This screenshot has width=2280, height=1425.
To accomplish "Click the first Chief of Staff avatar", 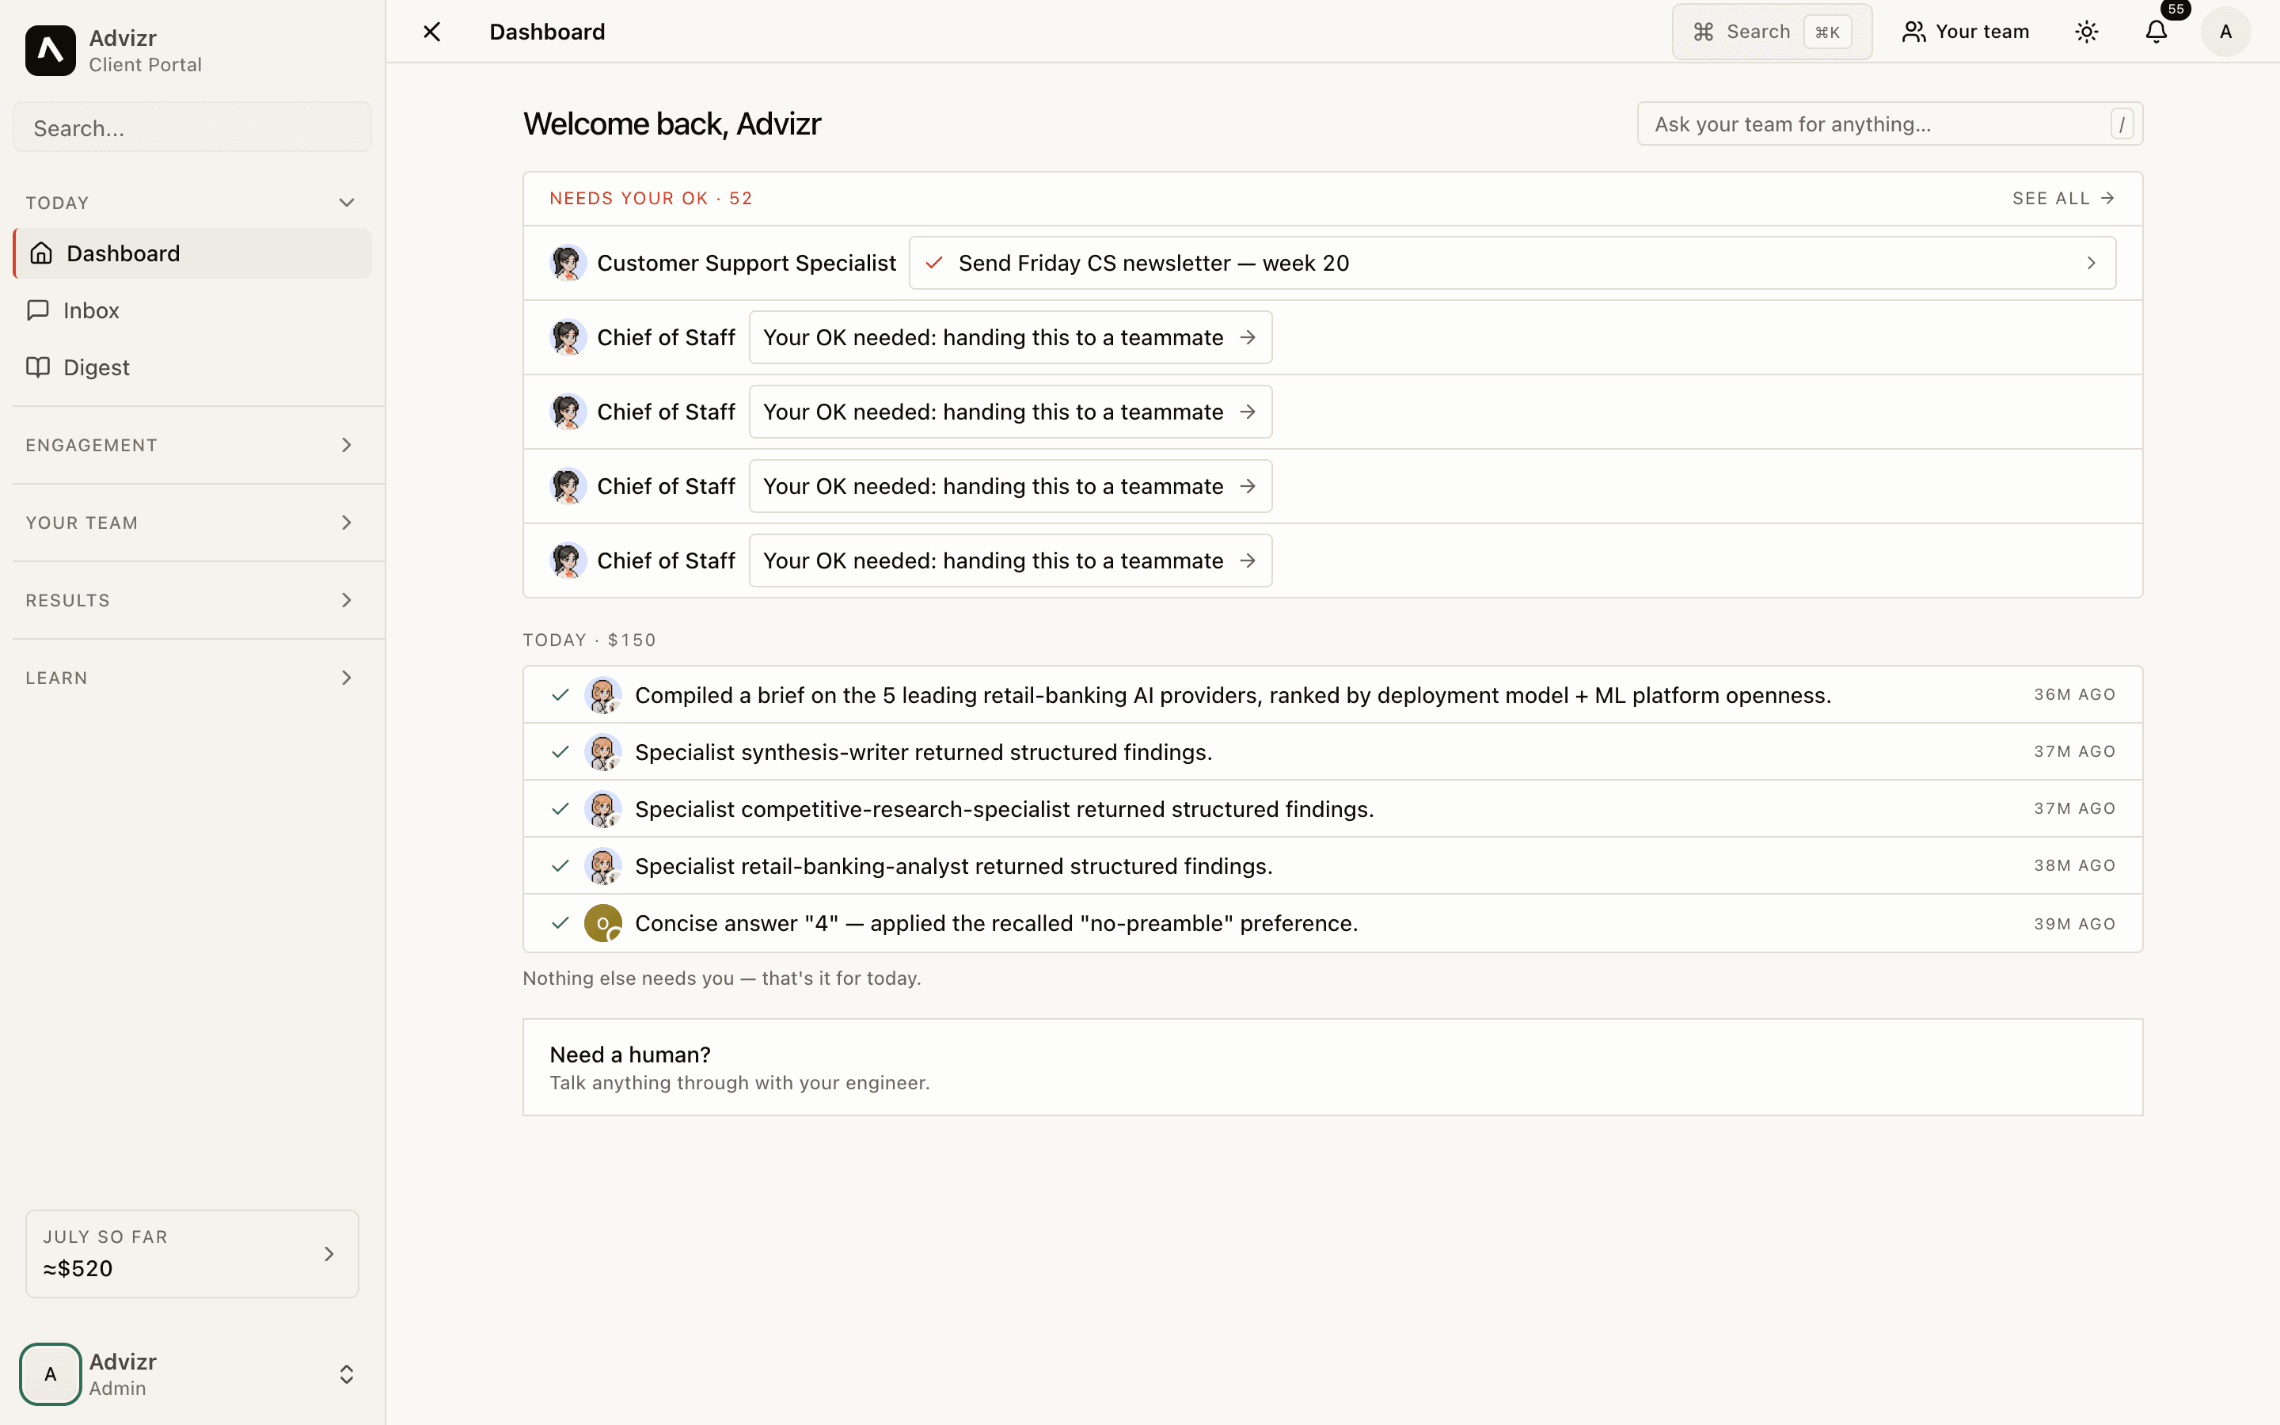I will (568, 337).
